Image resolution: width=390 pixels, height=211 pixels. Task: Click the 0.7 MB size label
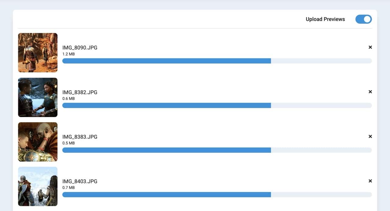(69, 188)
